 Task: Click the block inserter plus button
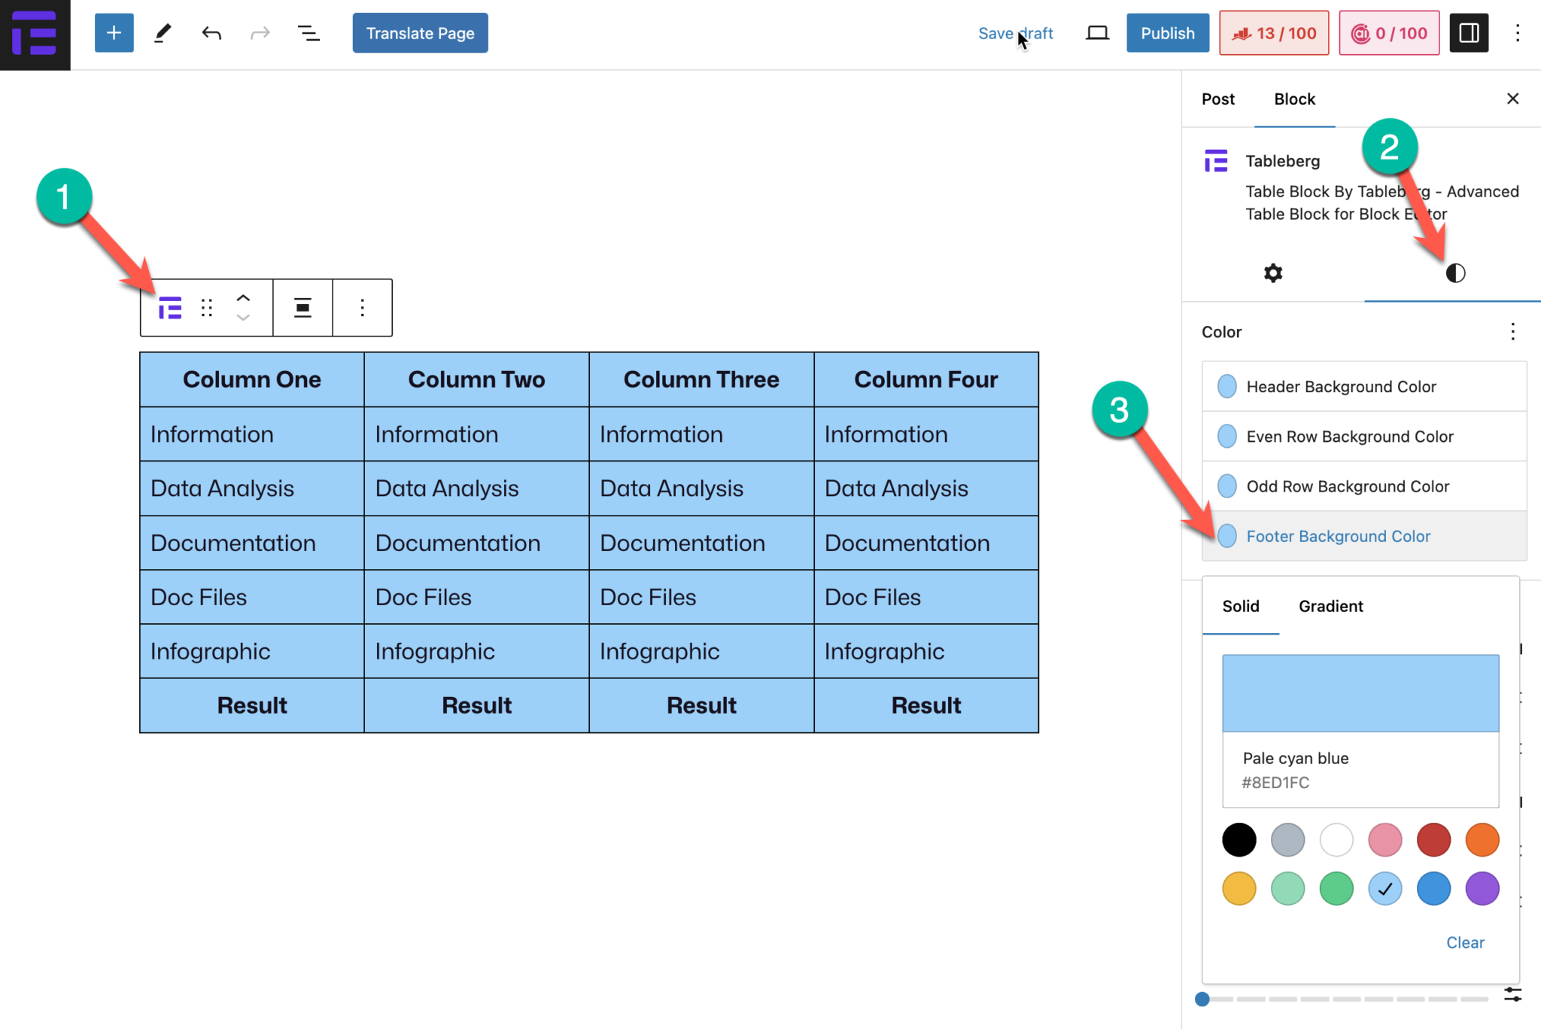[114, 33]
